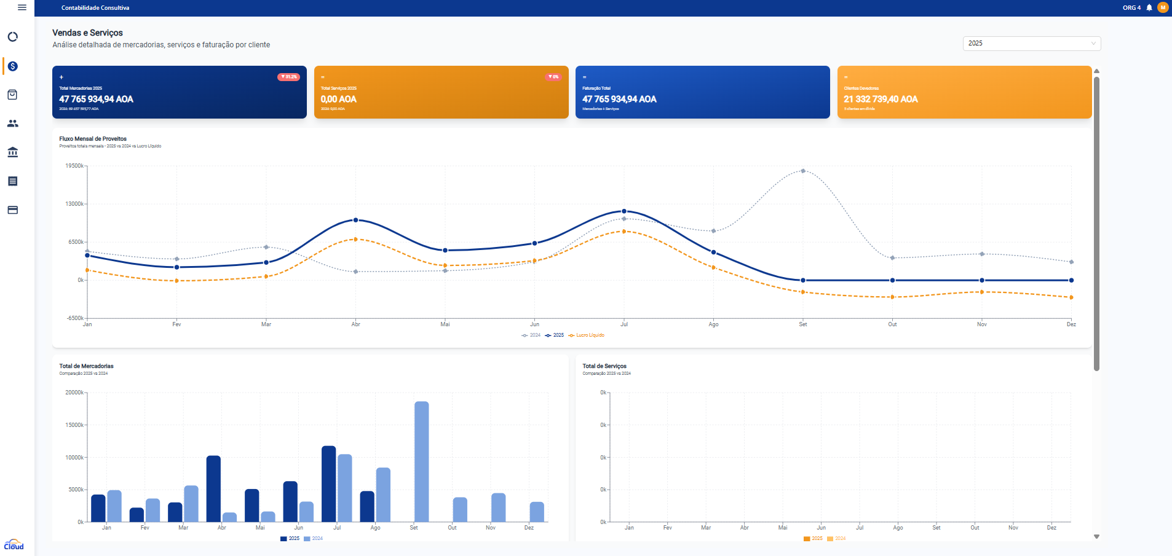Click the Cloud logo at bottom left
1172x556 pixels.
(14, 545)
